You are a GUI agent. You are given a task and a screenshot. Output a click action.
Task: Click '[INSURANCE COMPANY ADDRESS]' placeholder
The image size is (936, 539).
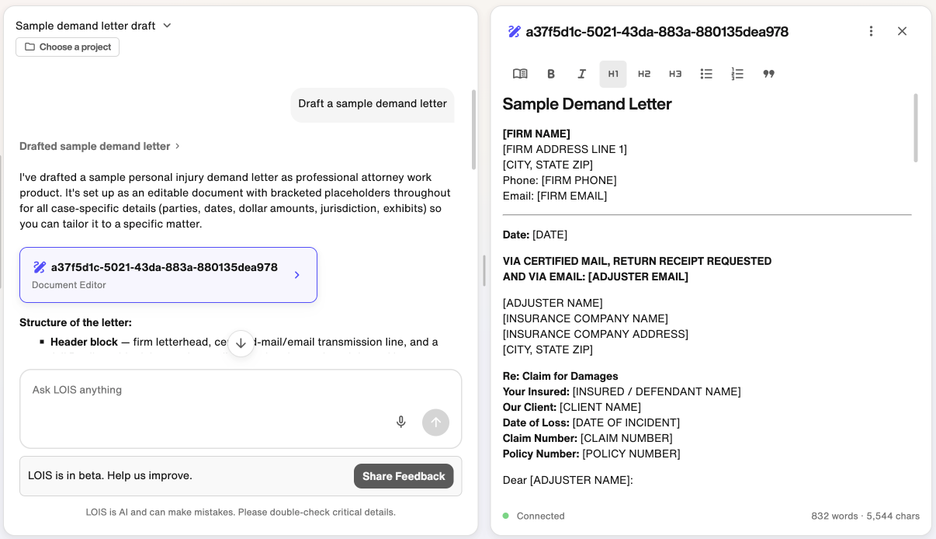pos(595,334)
